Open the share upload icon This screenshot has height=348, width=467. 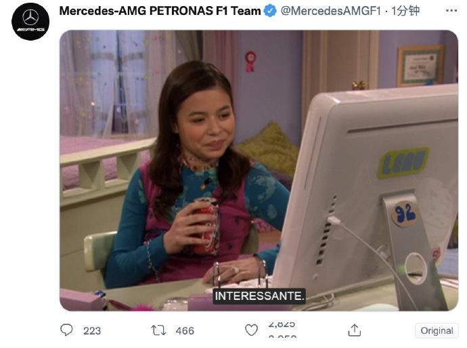(355, 330)
